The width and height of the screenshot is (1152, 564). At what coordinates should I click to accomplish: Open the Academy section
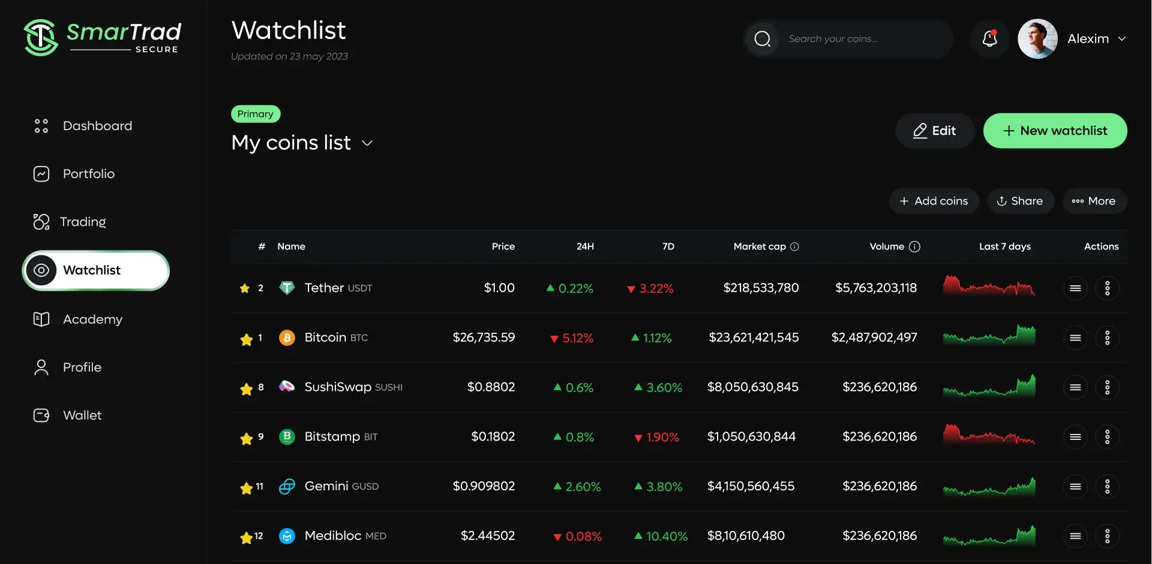point(78,319)
